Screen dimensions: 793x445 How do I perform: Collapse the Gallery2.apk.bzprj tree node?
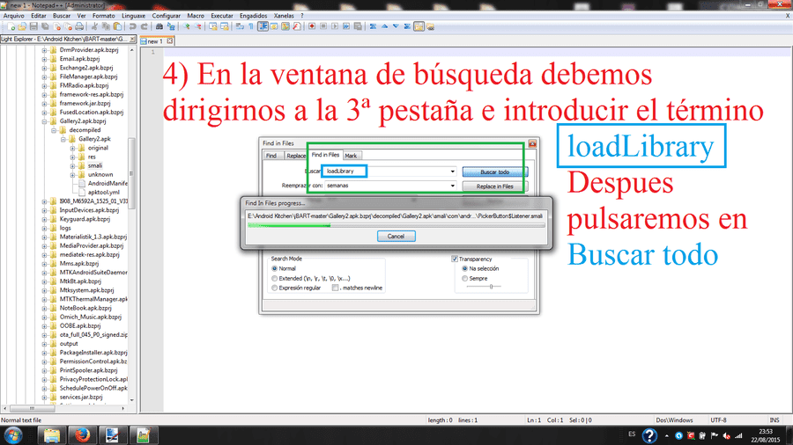45,121
